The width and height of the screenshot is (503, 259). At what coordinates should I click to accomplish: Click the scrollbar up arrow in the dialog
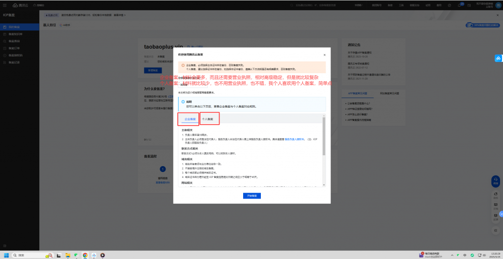pyautogui.click(x=324, y=115)
